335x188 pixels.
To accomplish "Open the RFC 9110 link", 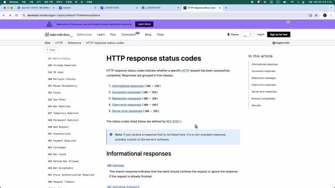I will (x=173, y=121).
